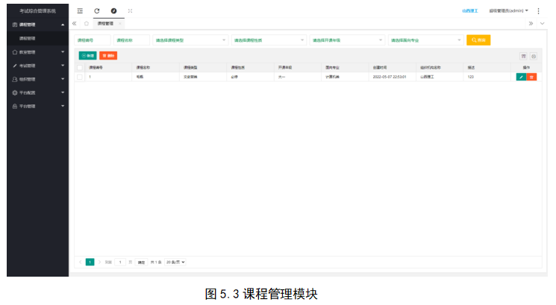Collapse the 课程管理 sidebar menu group
Screen dimensions: 556x305
(x=37, y=25)
